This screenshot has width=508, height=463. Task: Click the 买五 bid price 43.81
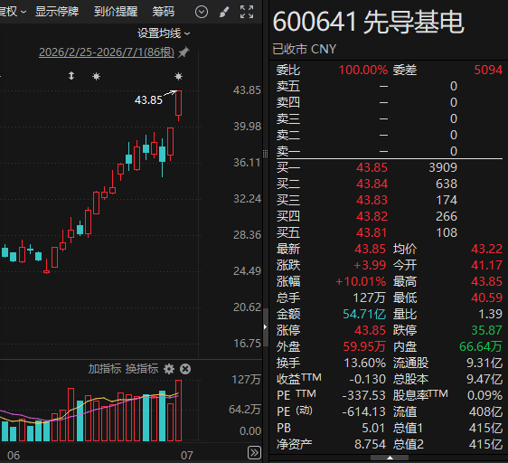372,232
